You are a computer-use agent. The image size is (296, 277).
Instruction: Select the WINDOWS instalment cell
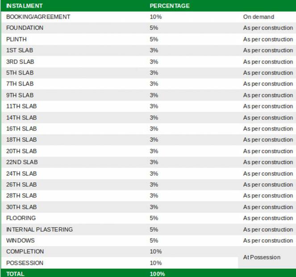21,240
